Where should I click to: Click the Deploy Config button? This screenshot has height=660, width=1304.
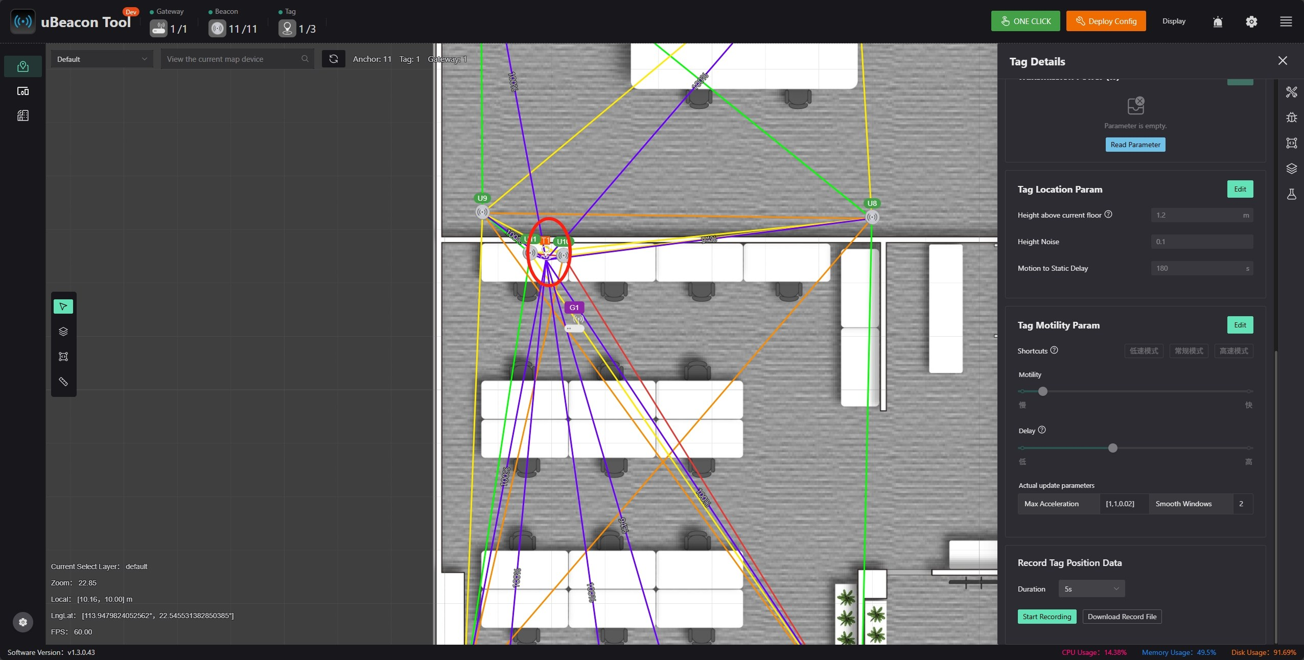tap(1106, 21)
